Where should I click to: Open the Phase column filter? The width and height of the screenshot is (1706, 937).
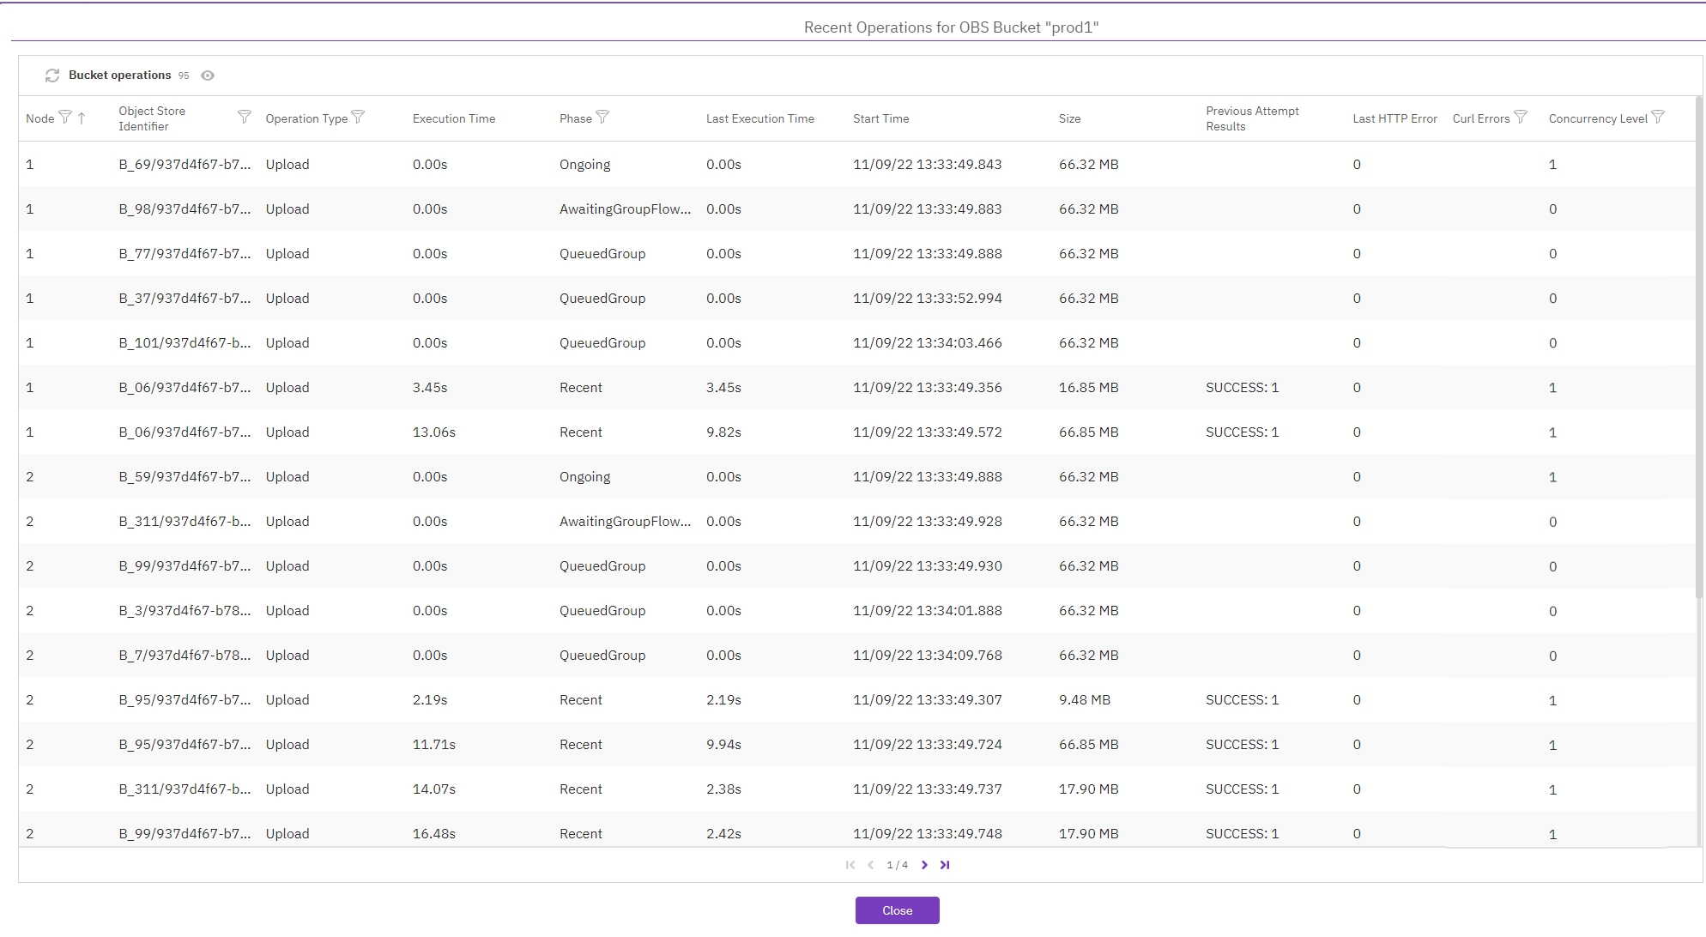click(602, 117)
